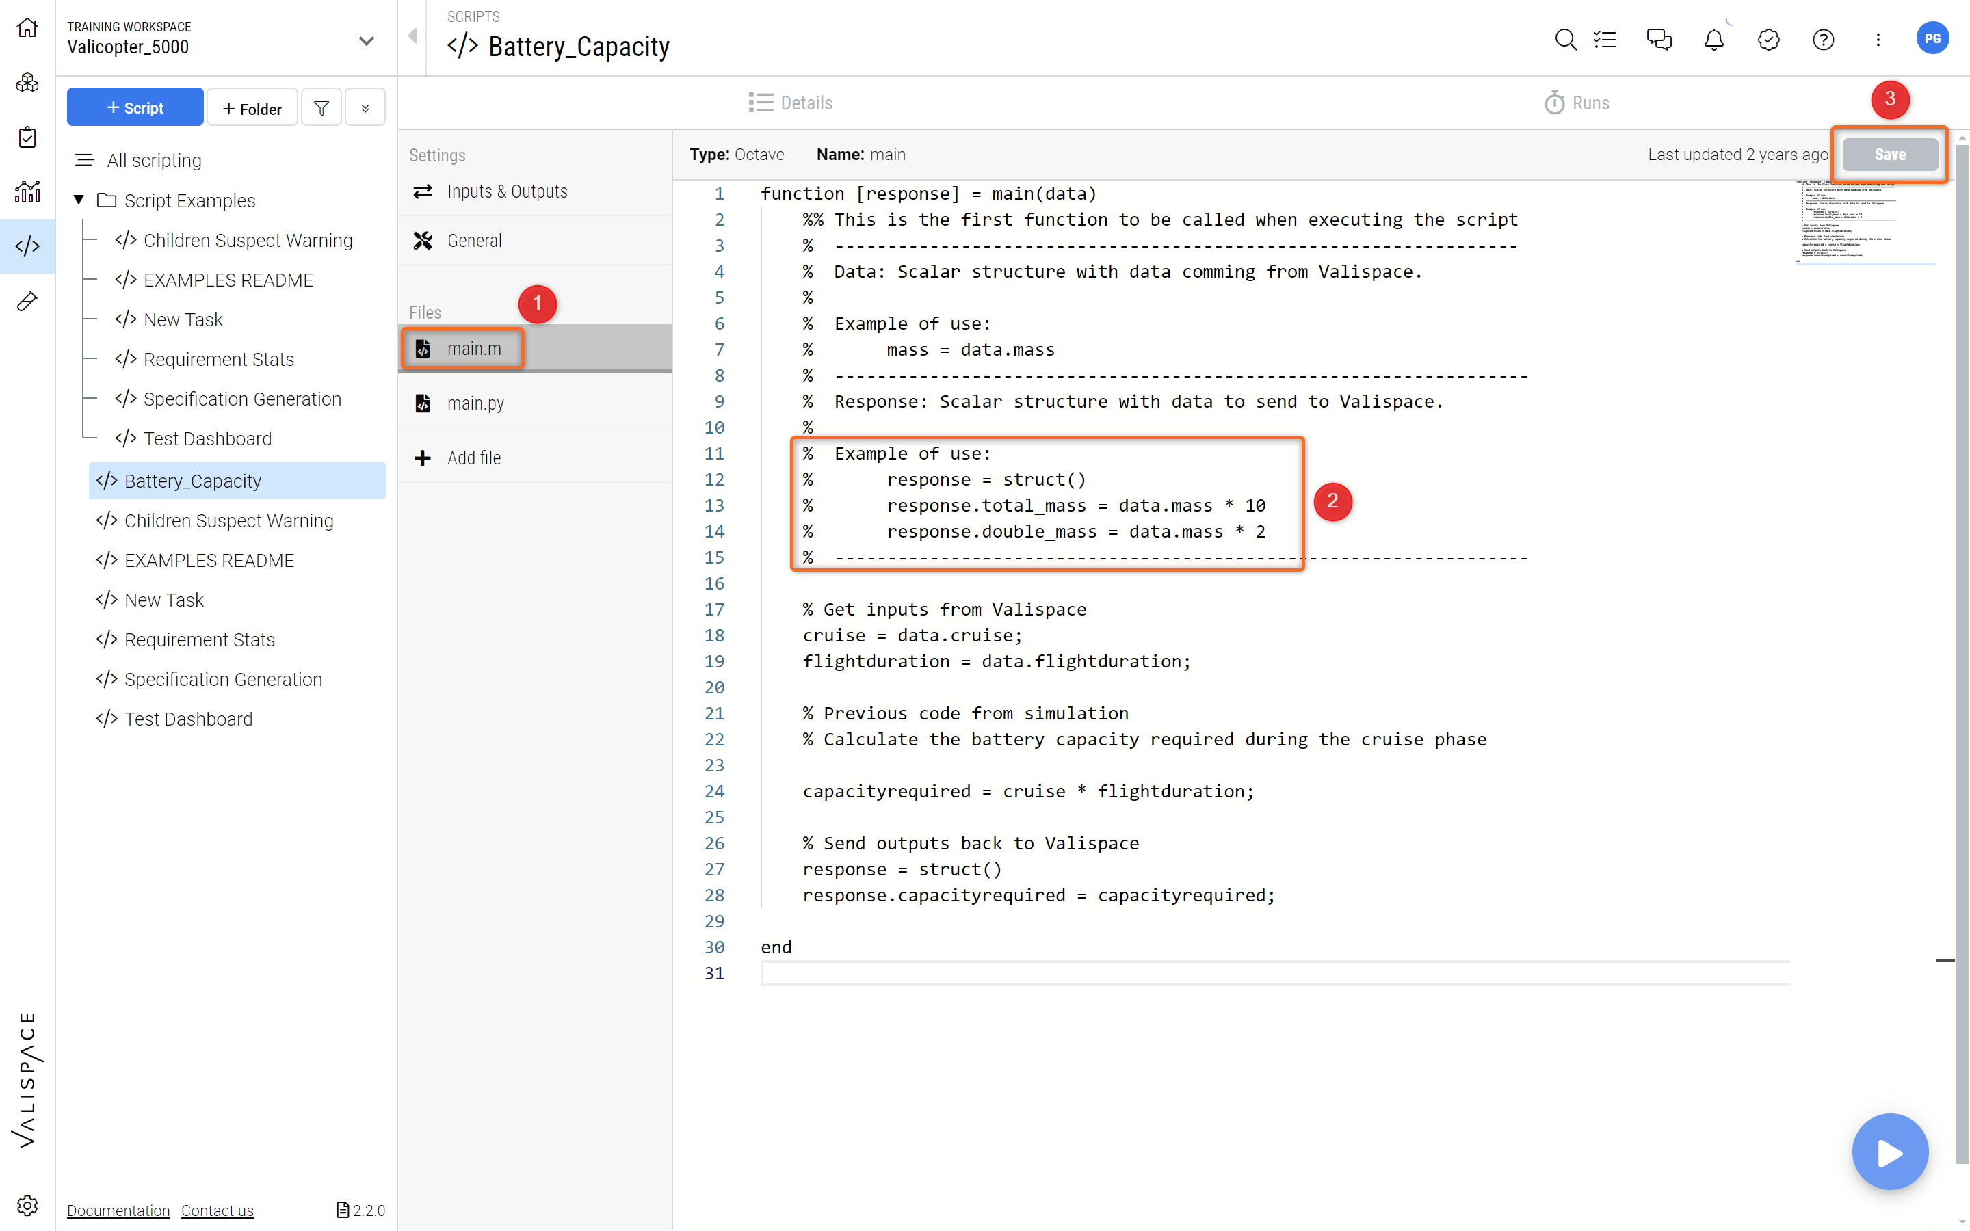Expand the workspace Valicopter_5000 dropdown
Image resolution: width=1970 pixels, height=1231 pixels.
tap(367, 40)
